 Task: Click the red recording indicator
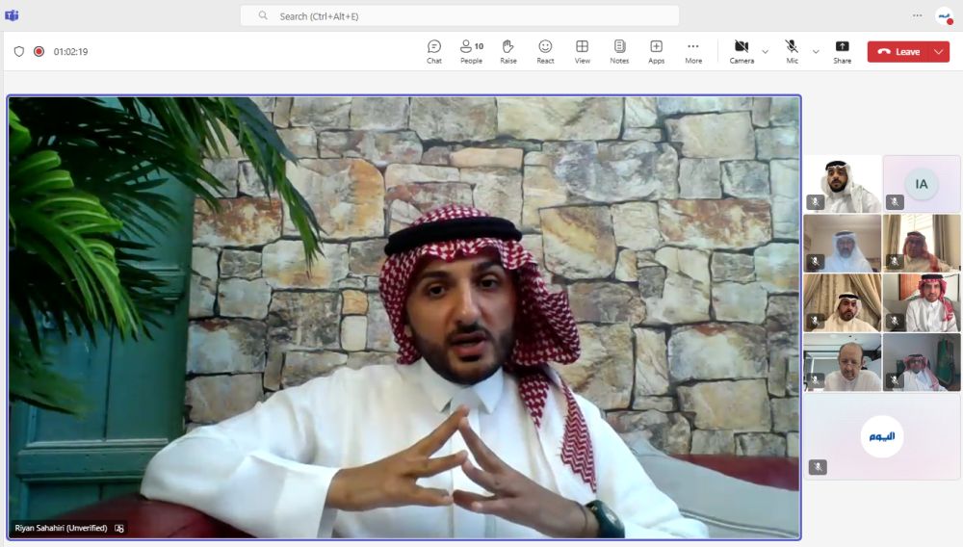(x=39, y=52)
